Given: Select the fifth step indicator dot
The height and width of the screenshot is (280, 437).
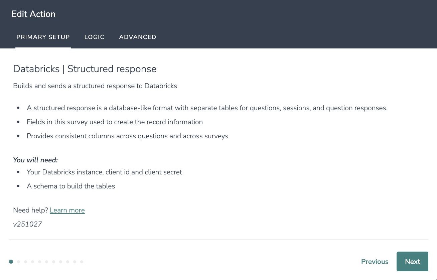Looking at the screenshot, I should 40,262.
